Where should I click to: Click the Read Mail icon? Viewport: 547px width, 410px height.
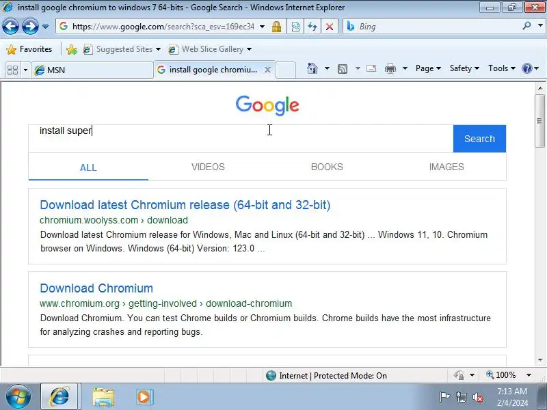click(371, 68)
